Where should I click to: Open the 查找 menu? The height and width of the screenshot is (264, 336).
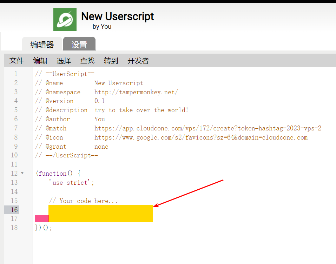(87, 61)
